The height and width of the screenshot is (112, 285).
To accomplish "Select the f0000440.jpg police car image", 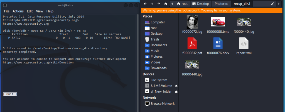I will [244, 22].
